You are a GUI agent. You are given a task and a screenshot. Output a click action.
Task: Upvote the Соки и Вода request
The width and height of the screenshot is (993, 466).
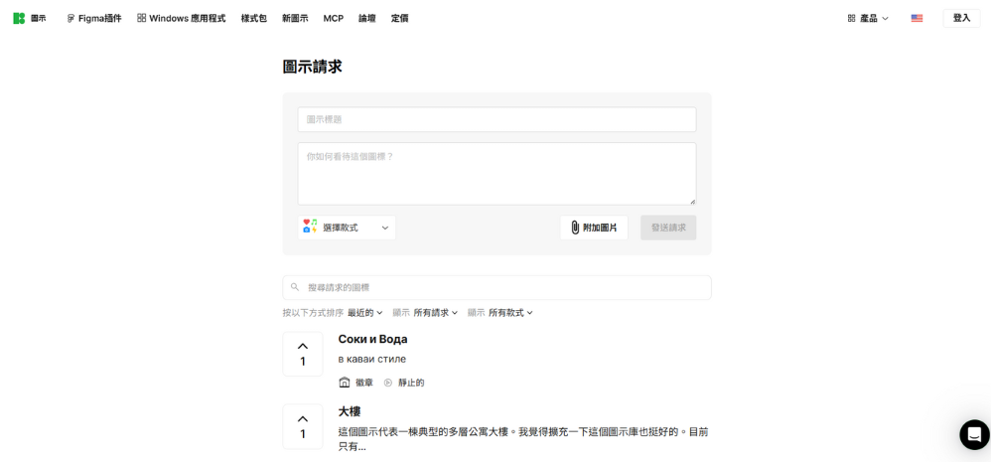tap(303, 354)
